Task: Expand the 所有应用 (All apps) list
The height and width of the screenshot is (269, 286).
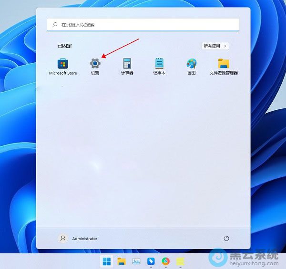Action: pyautogui.click(x=215, y=46)
